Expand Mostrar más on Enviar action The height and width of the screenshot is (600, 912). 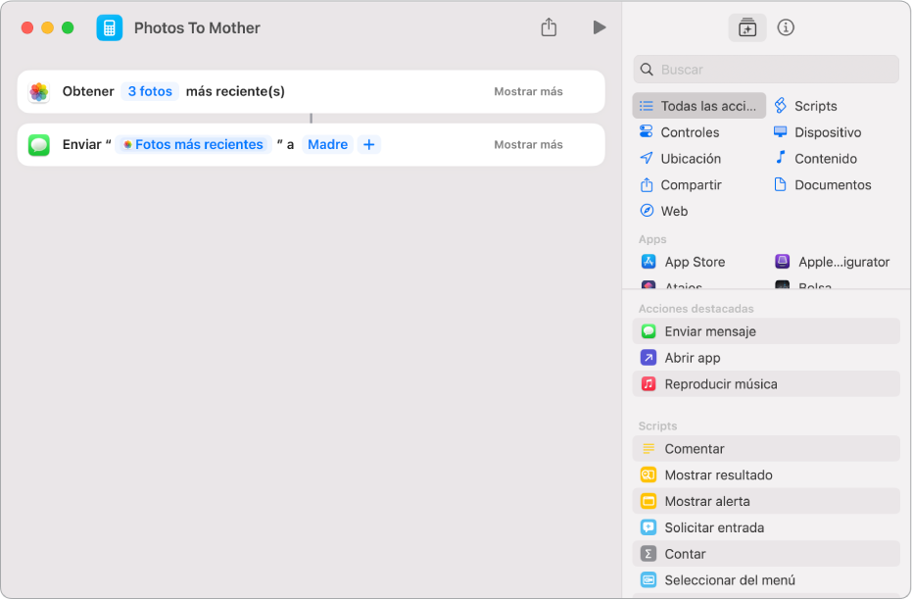[x=528, y=144]
